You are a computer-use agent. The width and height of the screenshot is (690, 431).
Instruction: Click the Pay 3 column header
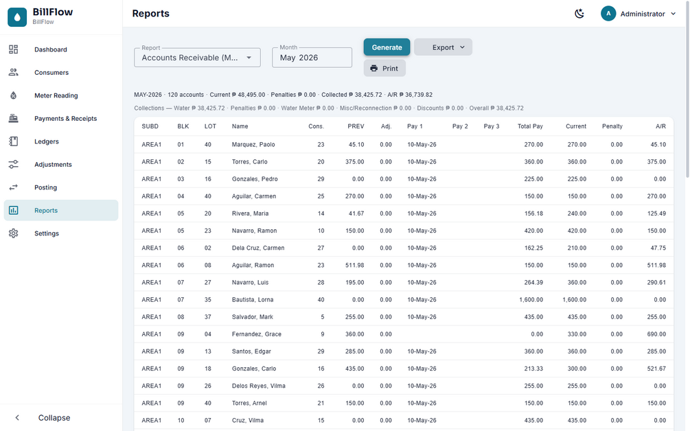[x=492, y=126]
